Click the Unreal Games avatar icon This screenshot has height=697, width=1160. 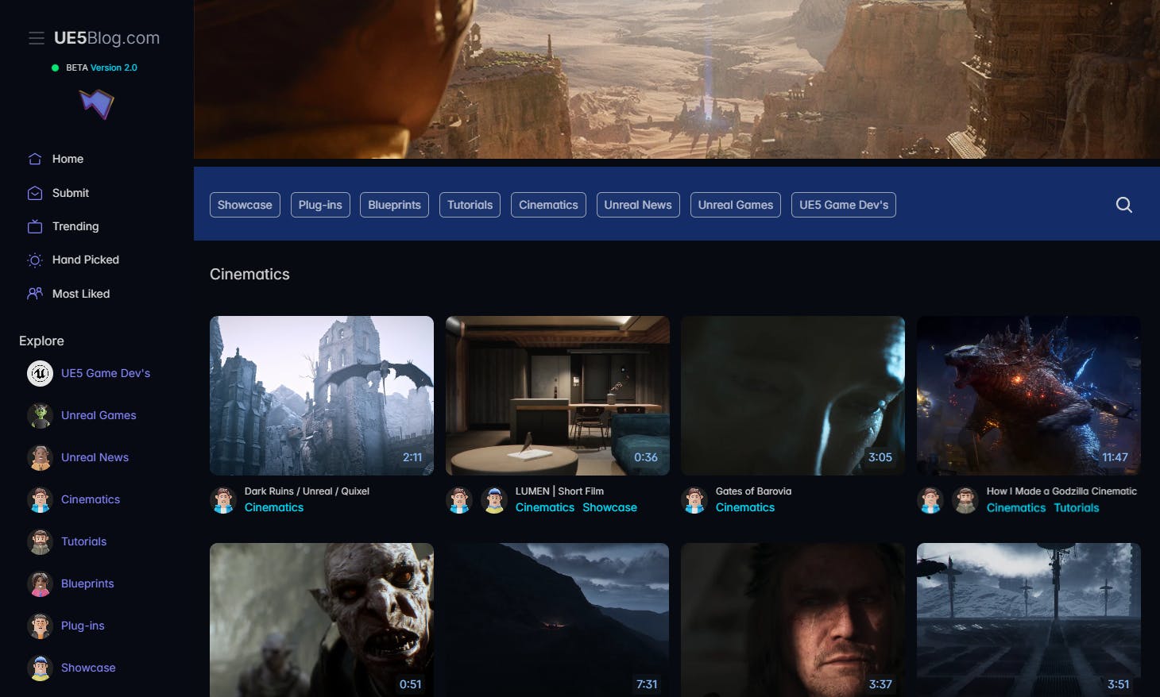40,415
